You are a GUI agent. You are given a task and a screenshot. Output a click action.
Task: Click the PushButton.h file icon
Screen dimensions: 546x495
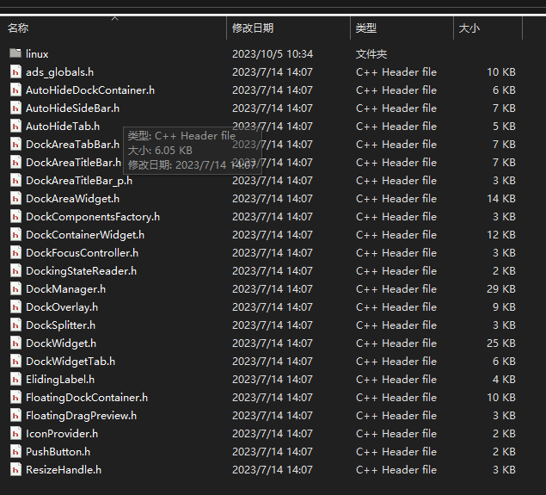(15, 452)
